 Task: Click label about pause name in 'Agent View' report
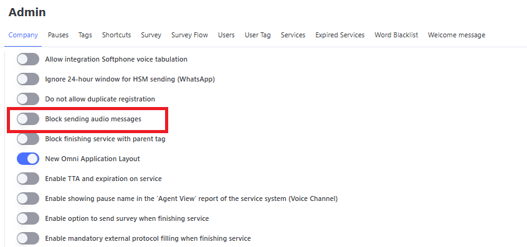[x=191, y=198]
